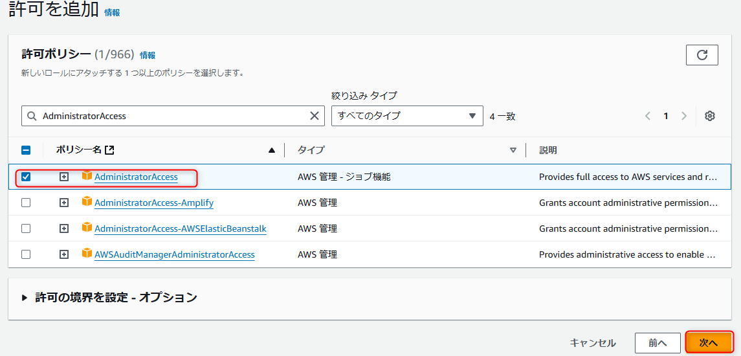
Task: Open 情報 link next to 許可ポリシー
Action: click(x=148, y=55)
